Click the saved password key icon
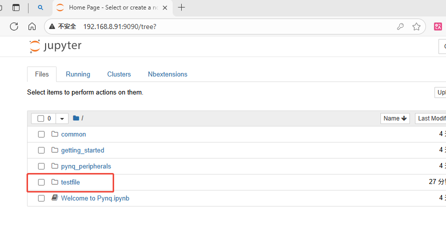The width and height of the screenshot is (446, 245). [x=400, y=26]
